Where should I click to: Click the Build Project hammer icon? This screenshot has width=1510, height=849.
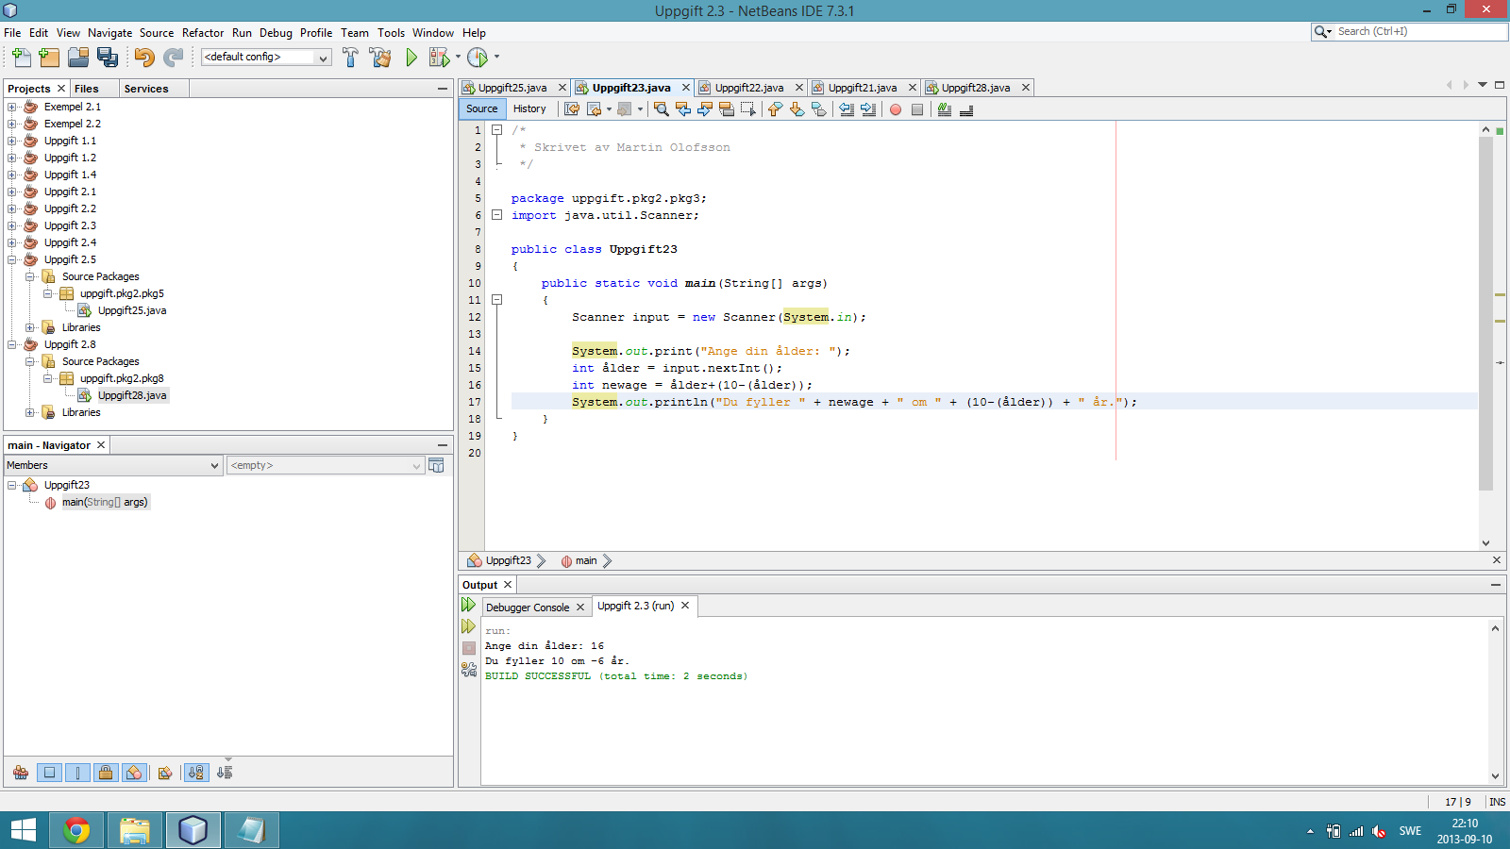(x=350, y=58)
